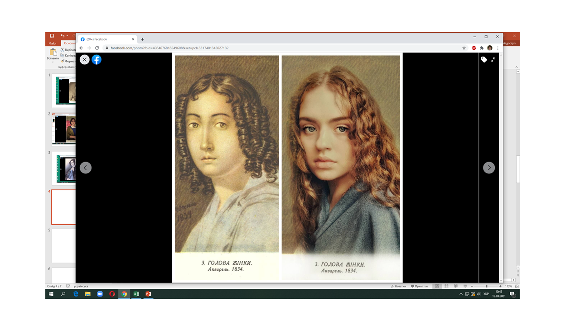Open the Chrome three-dot menu
The width and height of the screenshot is (580, 326).
coord(498,48)
